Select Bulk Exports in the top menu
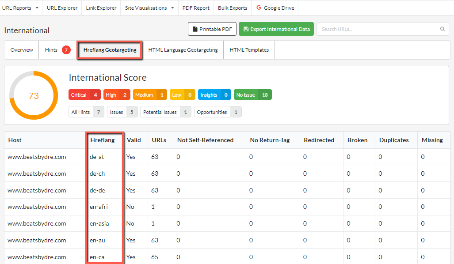454x264 pixels. click(x=233, y=8)
